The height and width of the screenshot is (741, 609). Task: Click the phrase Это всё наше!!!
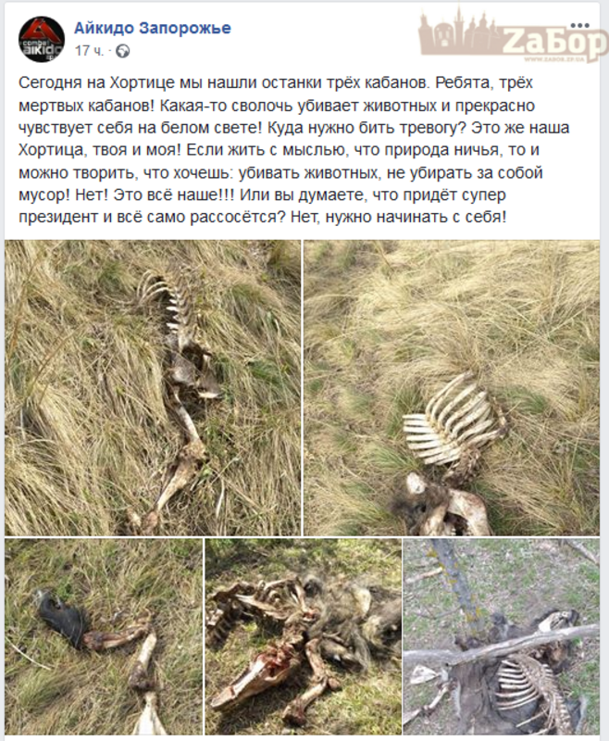pyautogui.click(x=175, y=195)
